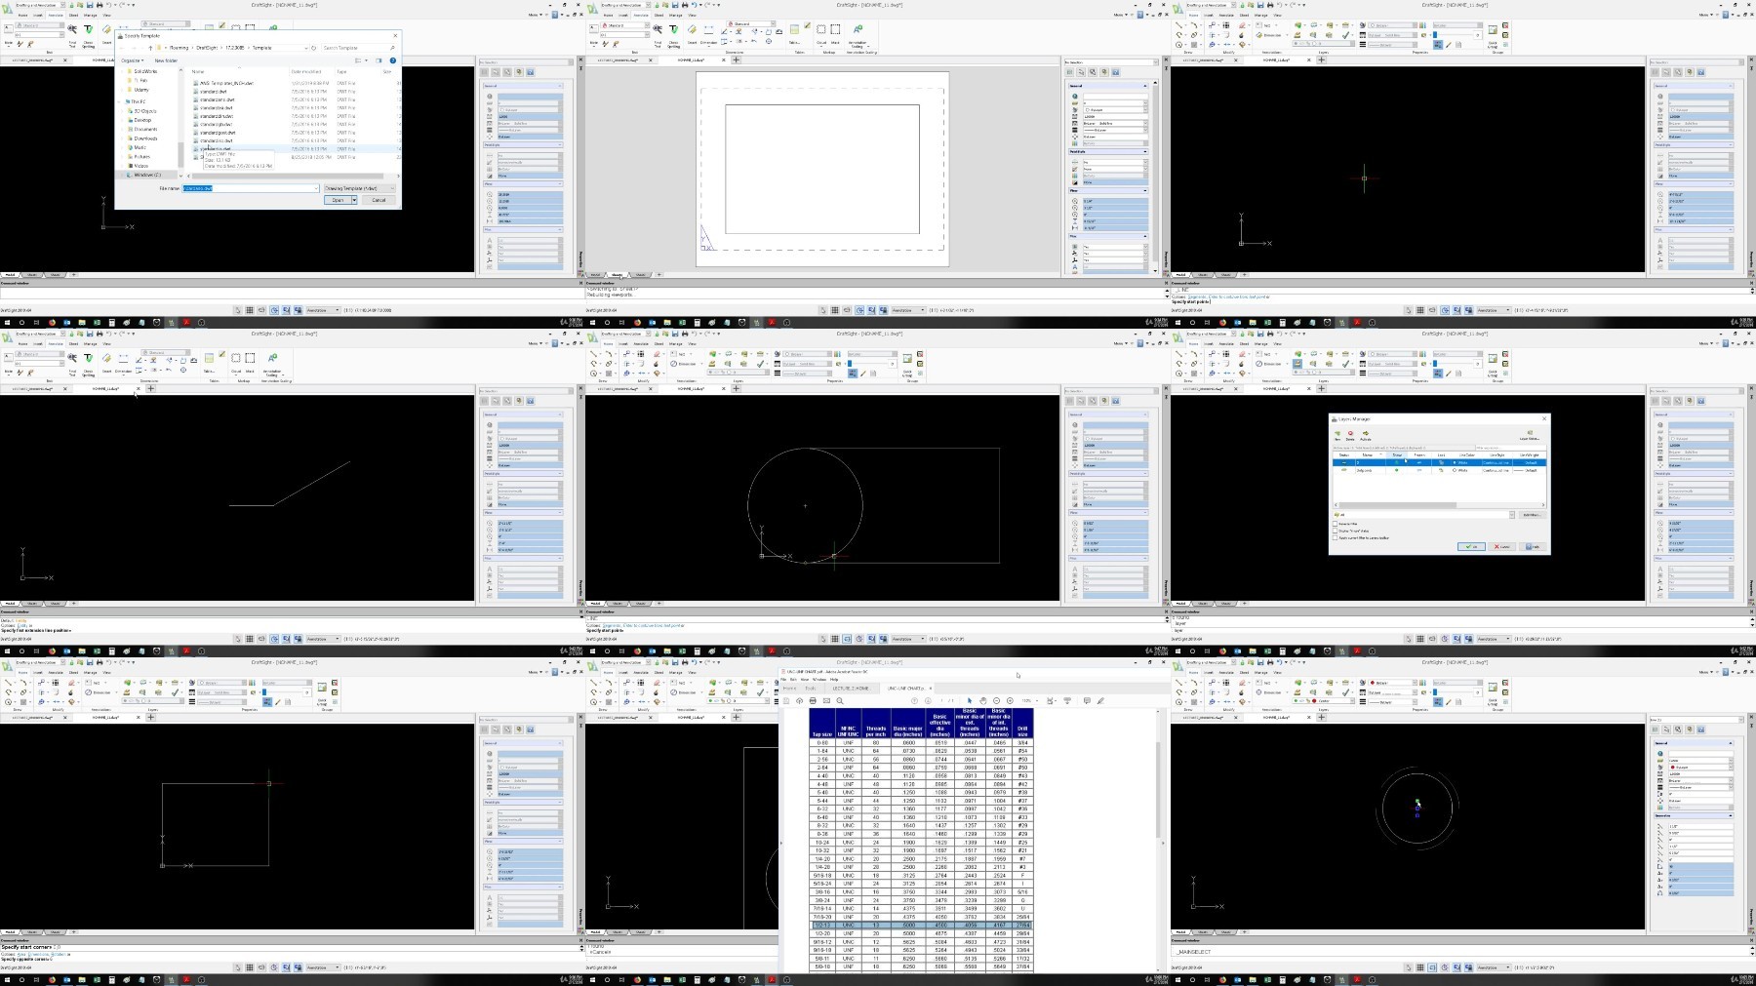
Task: Click the view options icon in Specify Template dialog
Action: click(x=358, y=60)
